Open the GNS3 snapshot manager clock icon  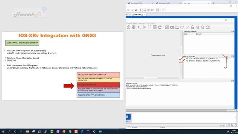pyautogui.click(x=129, y=27)
